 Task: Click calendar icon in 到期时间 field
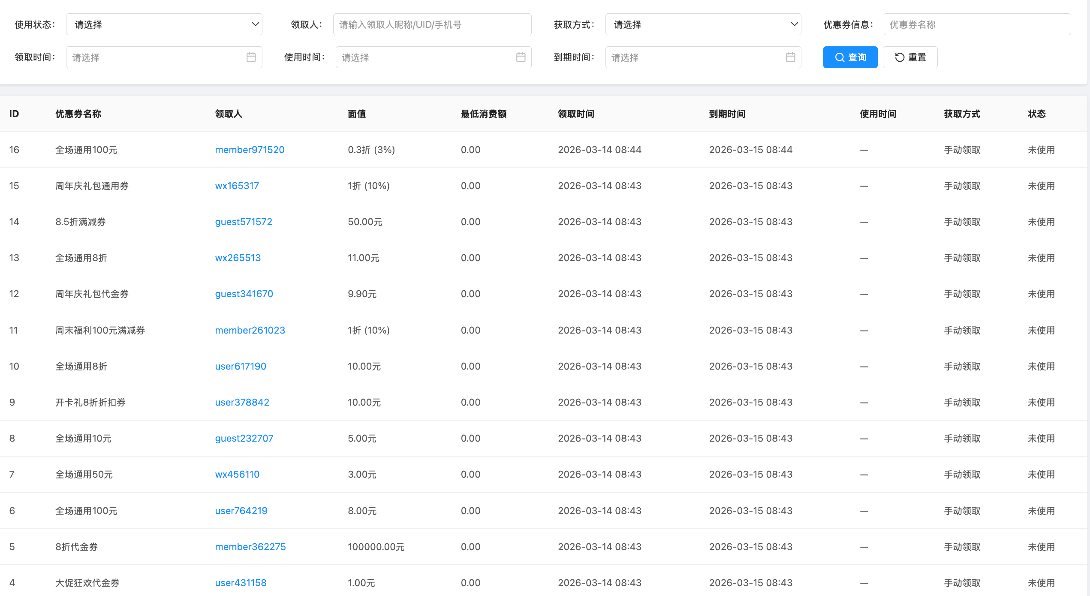791,57
